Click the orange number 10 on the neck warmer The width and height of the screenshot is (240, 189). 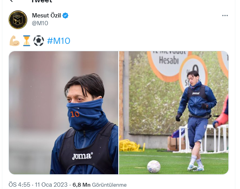tap(75, 114)
